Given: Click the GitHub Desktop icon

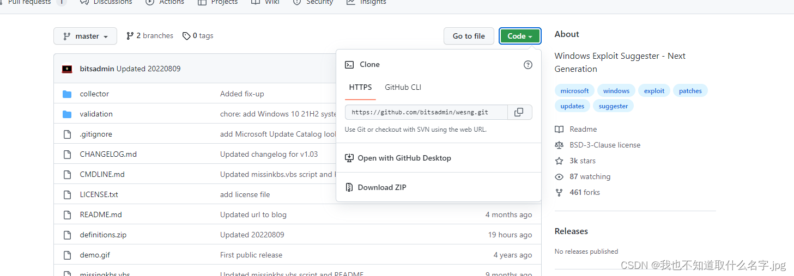Looking at the screenshot, I should click(349, 158).
